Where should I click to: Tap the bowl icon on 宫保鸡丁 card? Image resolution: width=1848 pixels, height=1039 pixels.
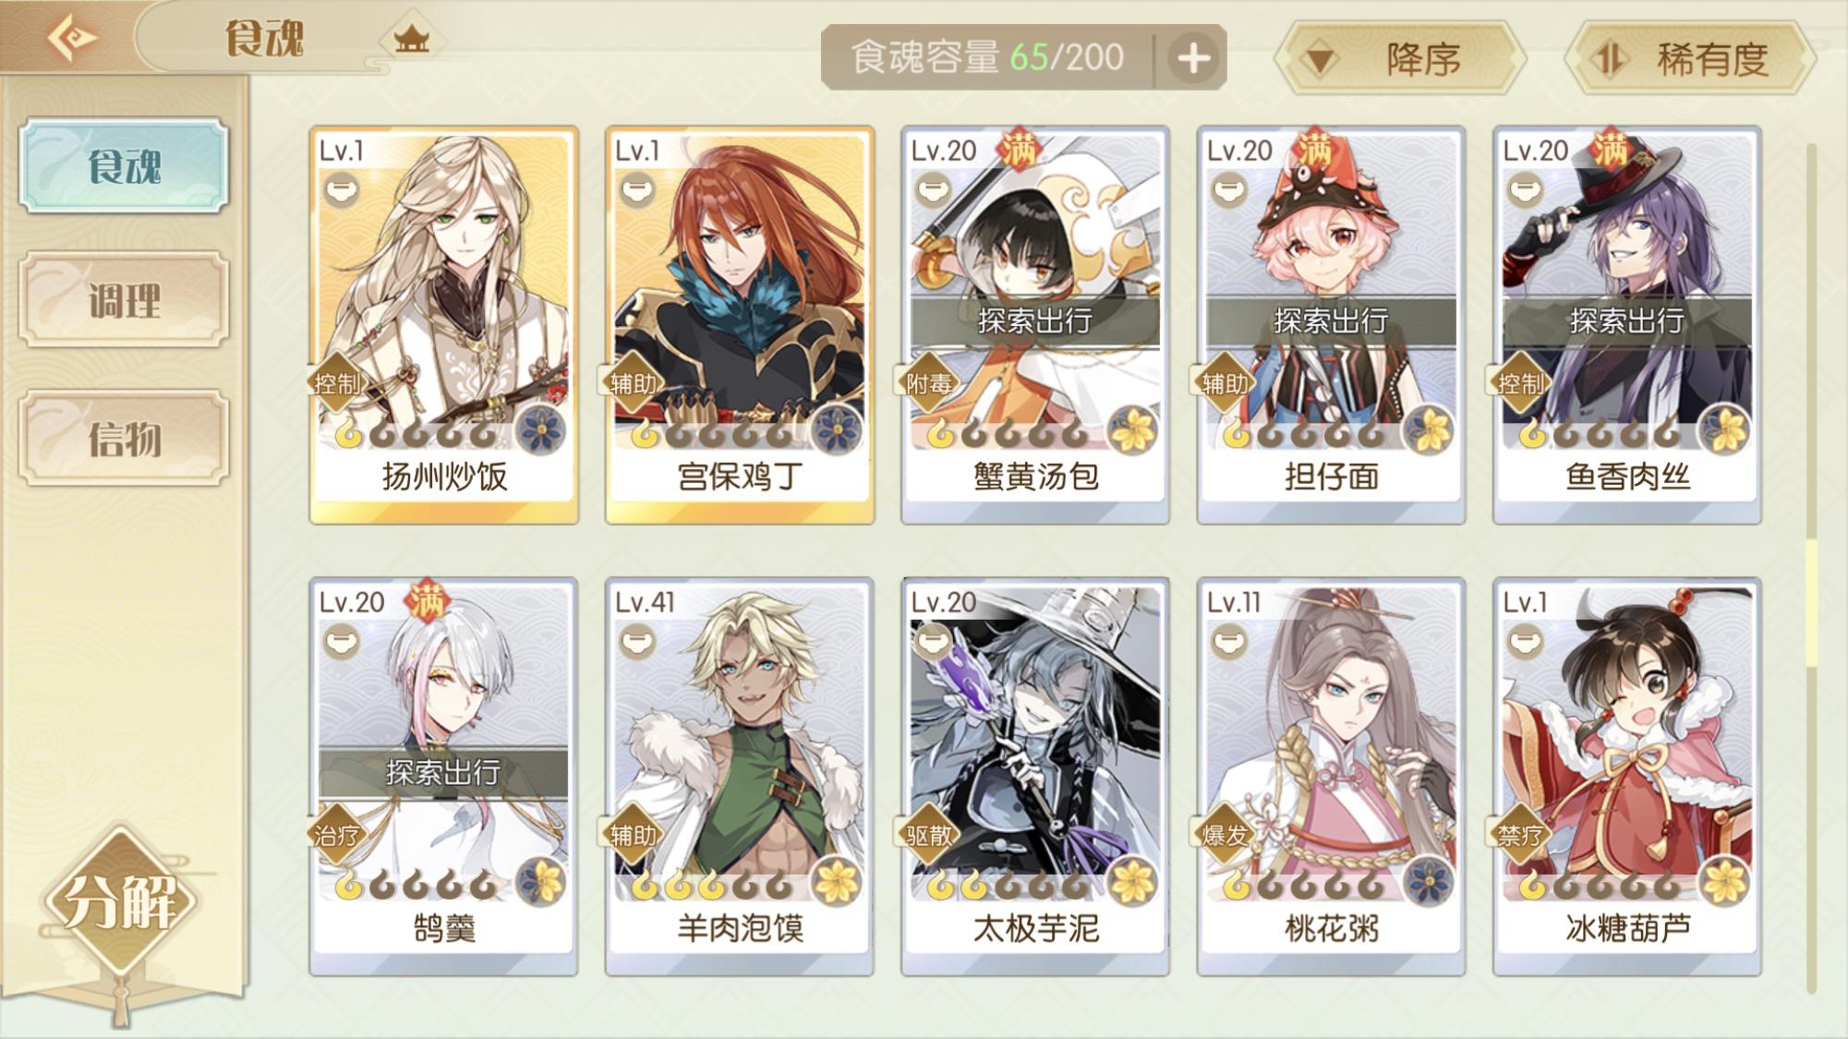[x=637, y=190]
